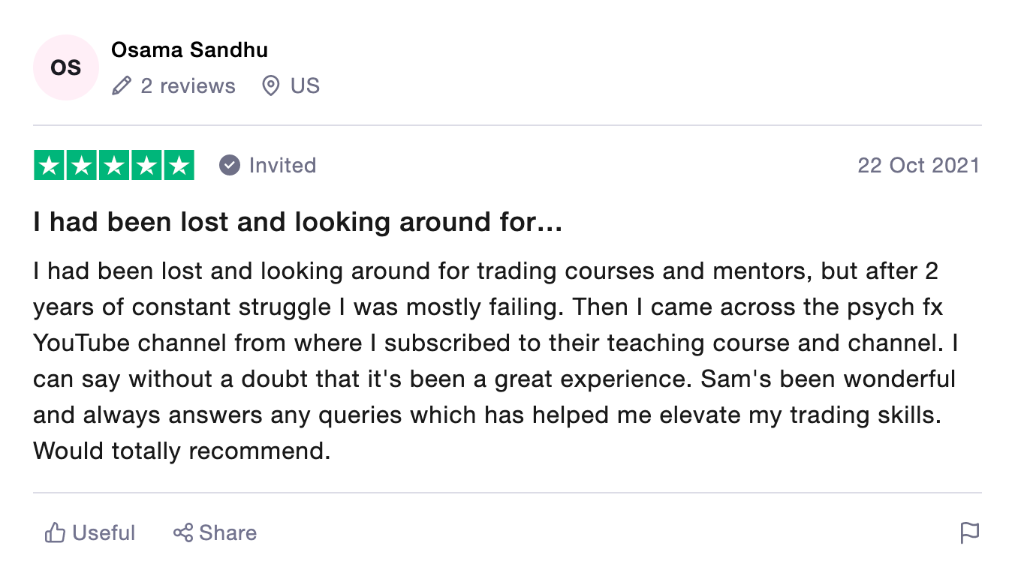Screen dimensions: 1018x582
Task: Click the fifth green rating star
Action: pyautogui.click(x=179, y=166)
